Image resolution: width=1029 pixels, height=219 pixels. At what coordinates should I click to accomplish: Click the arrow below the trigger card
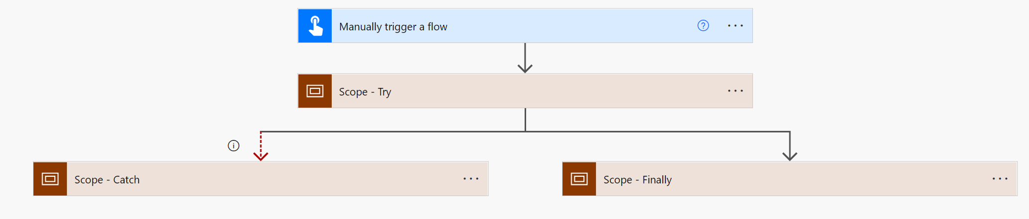pyautogui.click(x=525, y=59)
